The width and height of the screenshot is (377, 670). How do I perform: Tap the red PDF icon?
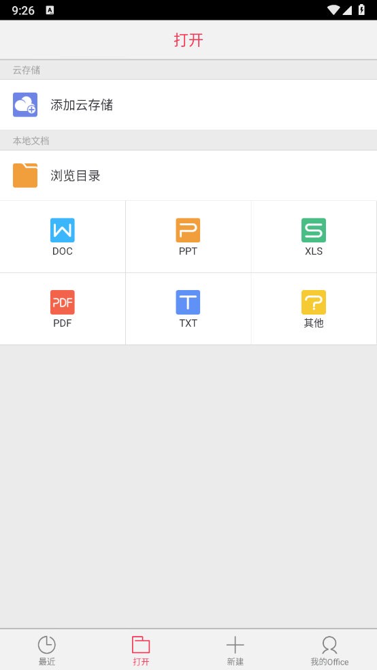(63, 302)
